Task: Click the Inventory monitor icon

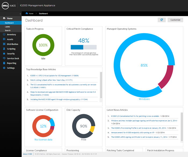Action: tap(4, 35)
